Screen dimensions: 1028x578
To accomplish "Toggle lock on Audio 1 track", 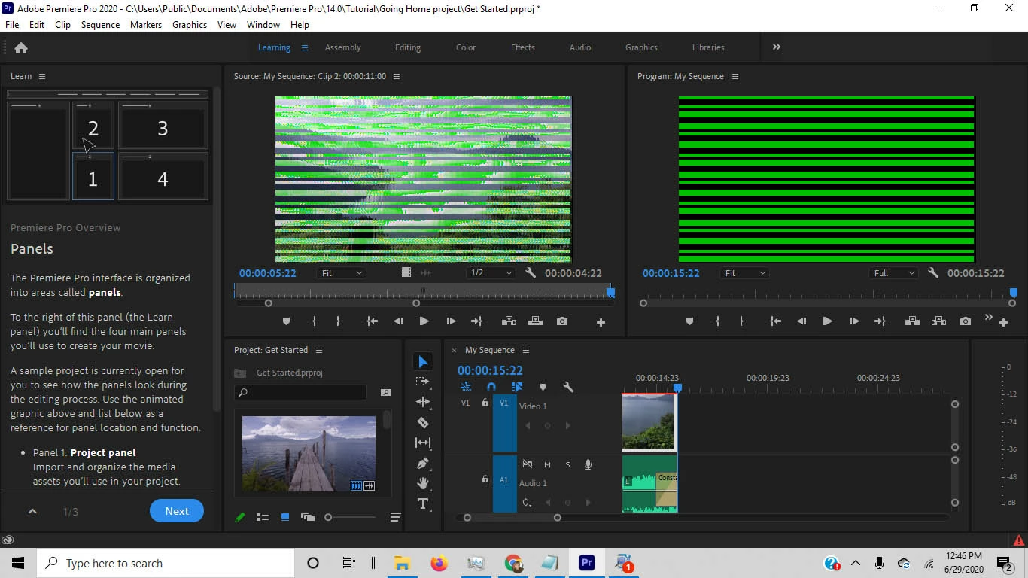I will pyautogui.click(x=485, y=479).
